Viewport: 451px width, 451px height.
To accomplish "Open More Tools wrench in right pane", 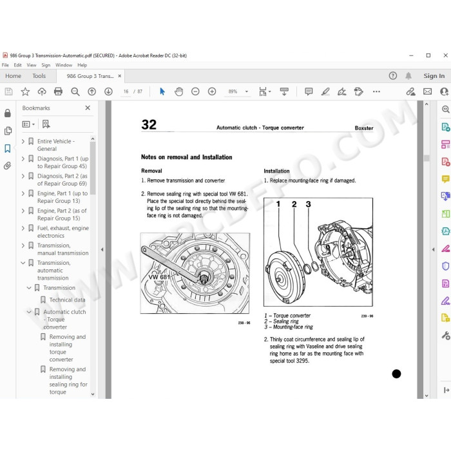I will click(445, 335).
